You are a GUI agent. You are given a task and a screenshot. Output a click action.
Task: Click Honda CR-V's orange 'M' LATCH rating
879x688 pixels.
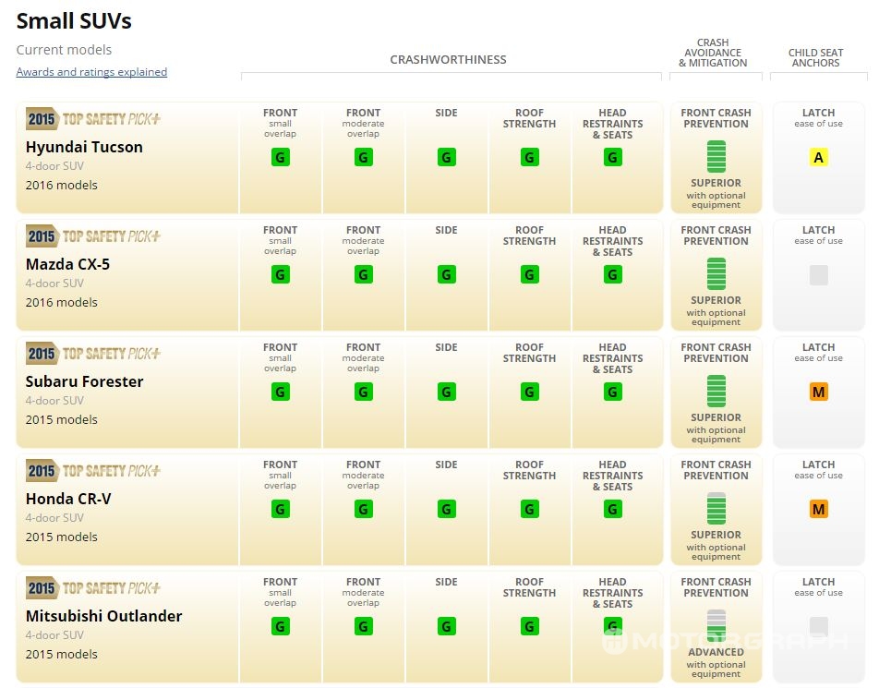click(x=818, y=510)
